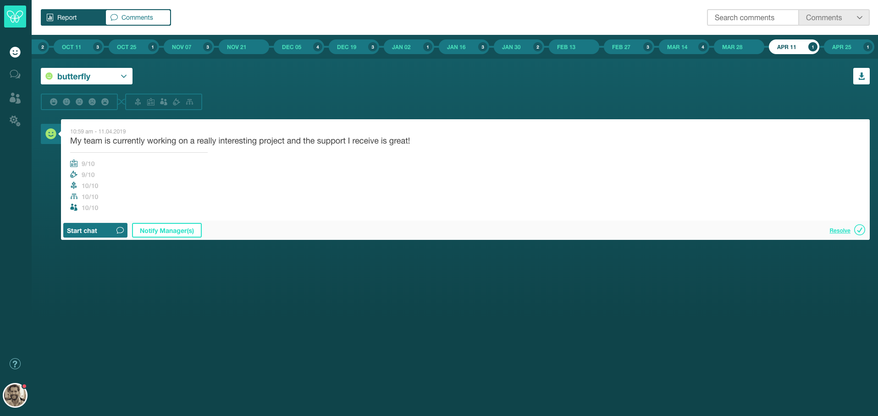
Task: Click the signpost icon scored 10/10
Action: [x=74, y=185]
